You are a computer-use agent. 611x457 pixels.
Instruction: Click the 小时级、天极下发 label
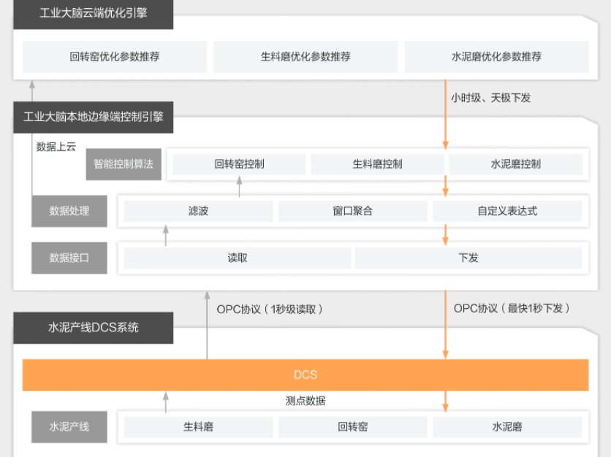(x=491, y=98)
